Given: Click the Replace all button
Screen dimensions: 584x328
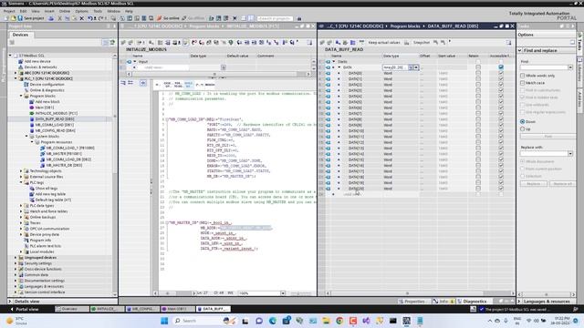Looking at the screenshot, I should pyautogui.click(x=562, y=184).
